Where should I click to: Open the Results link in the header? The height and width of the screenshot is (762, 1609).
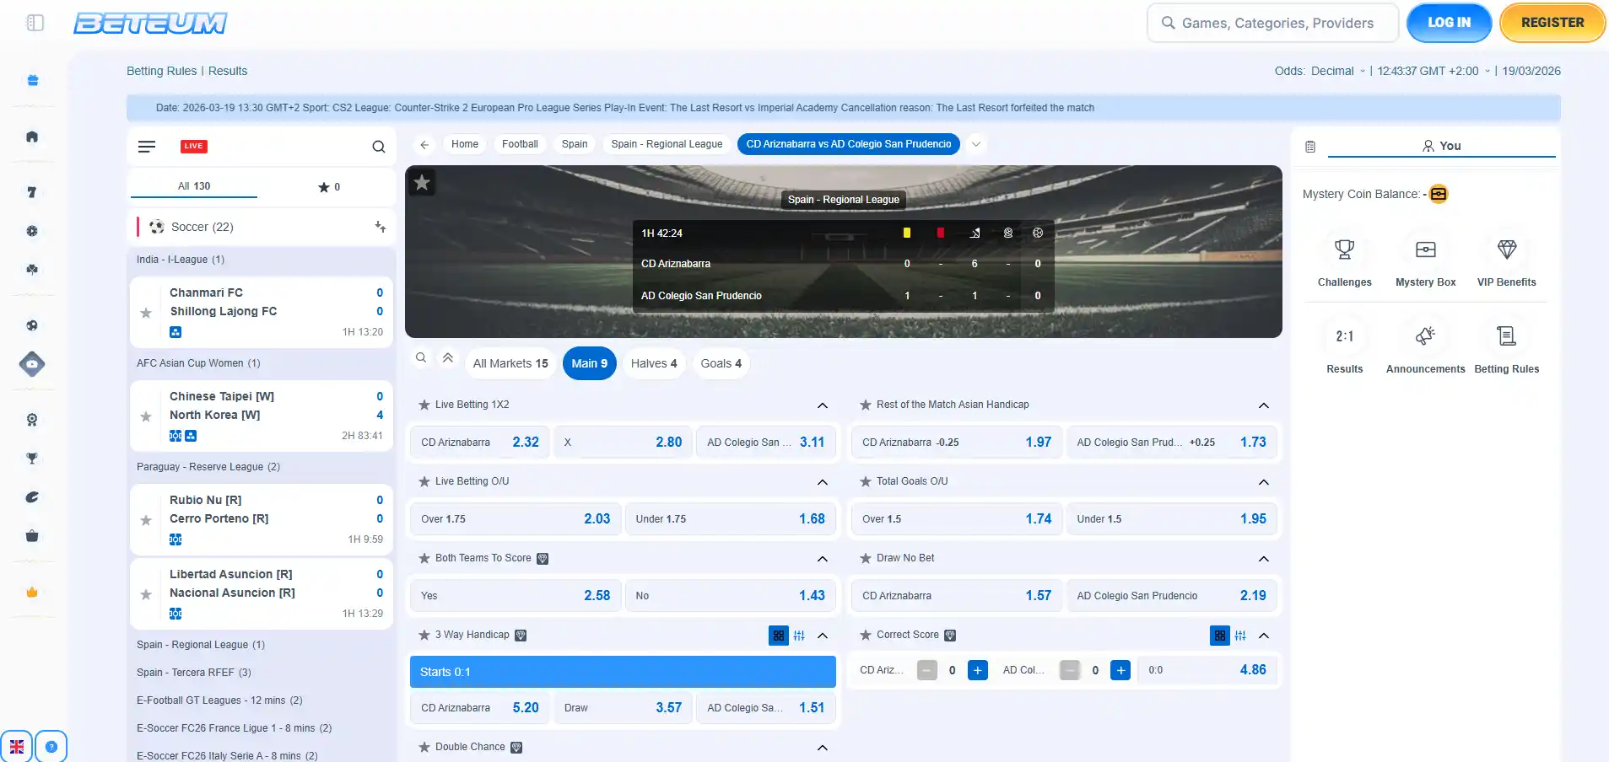pos(228,71)
